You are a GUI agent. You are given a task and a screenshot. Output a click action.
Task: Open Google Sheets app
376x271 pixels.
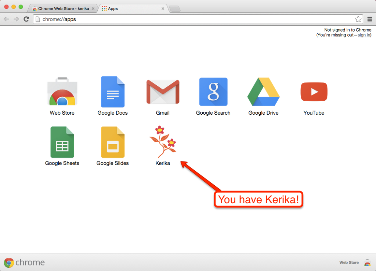62,142
